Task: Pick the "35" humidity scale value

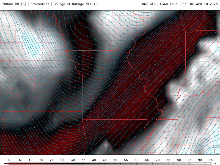Action: [x=84, y=160]
